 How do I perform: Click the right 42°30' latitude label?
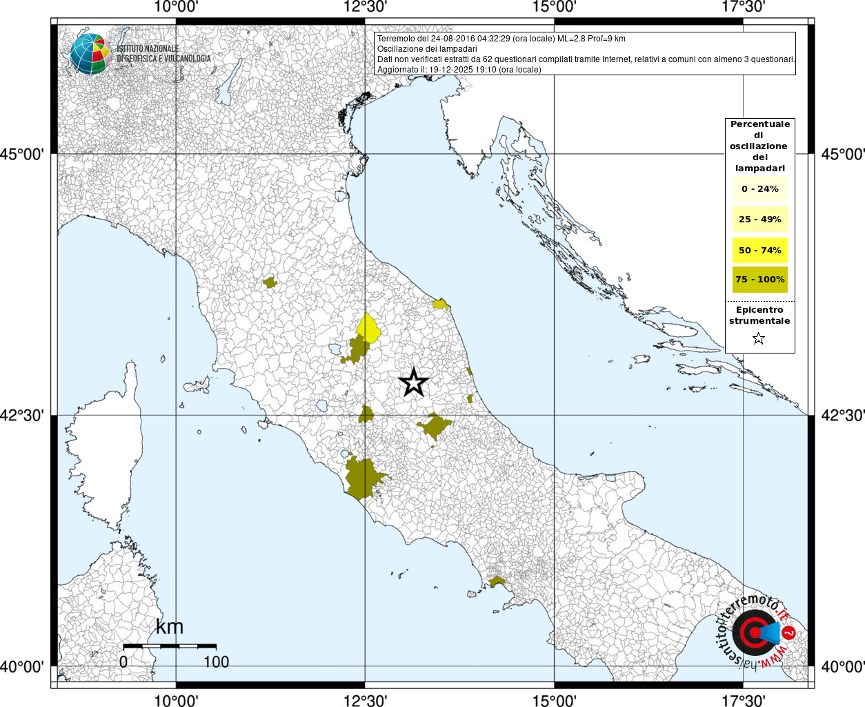(x=843, y=415)
